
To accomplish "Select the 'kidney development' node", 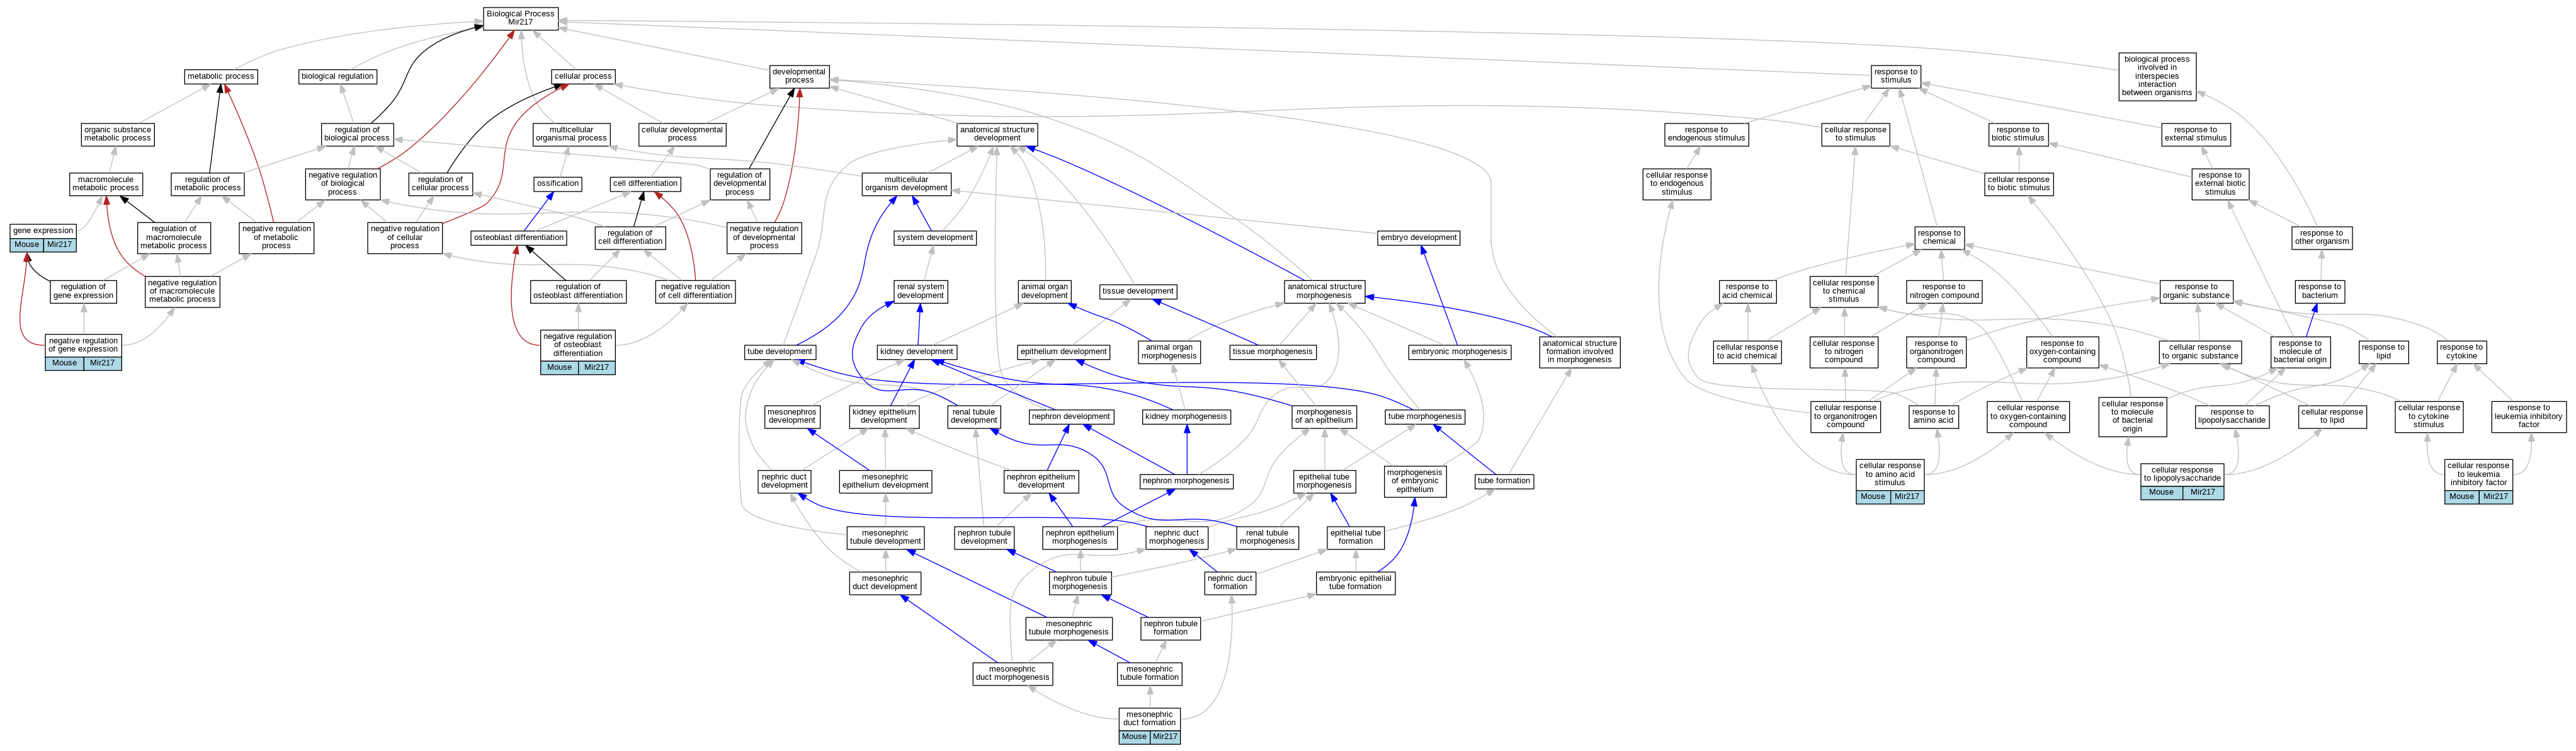I will coord(917,352).
